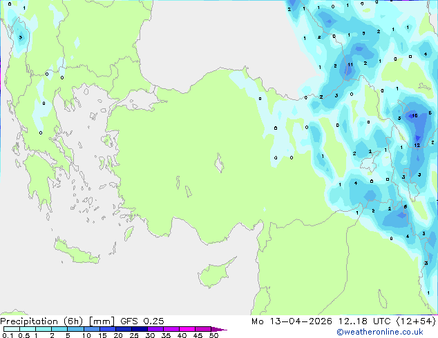Click the legend scale label '50'
Image resolution: width=438 pixels, height=338 pixels.
tap(214, 335)
